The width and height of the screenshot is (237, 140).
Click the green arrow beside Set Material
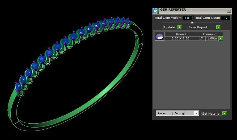225,113
